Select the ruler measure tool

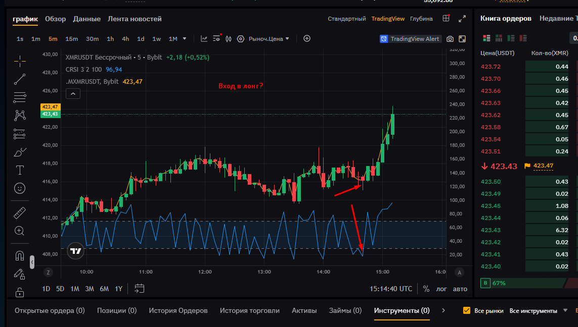point(20,212)
